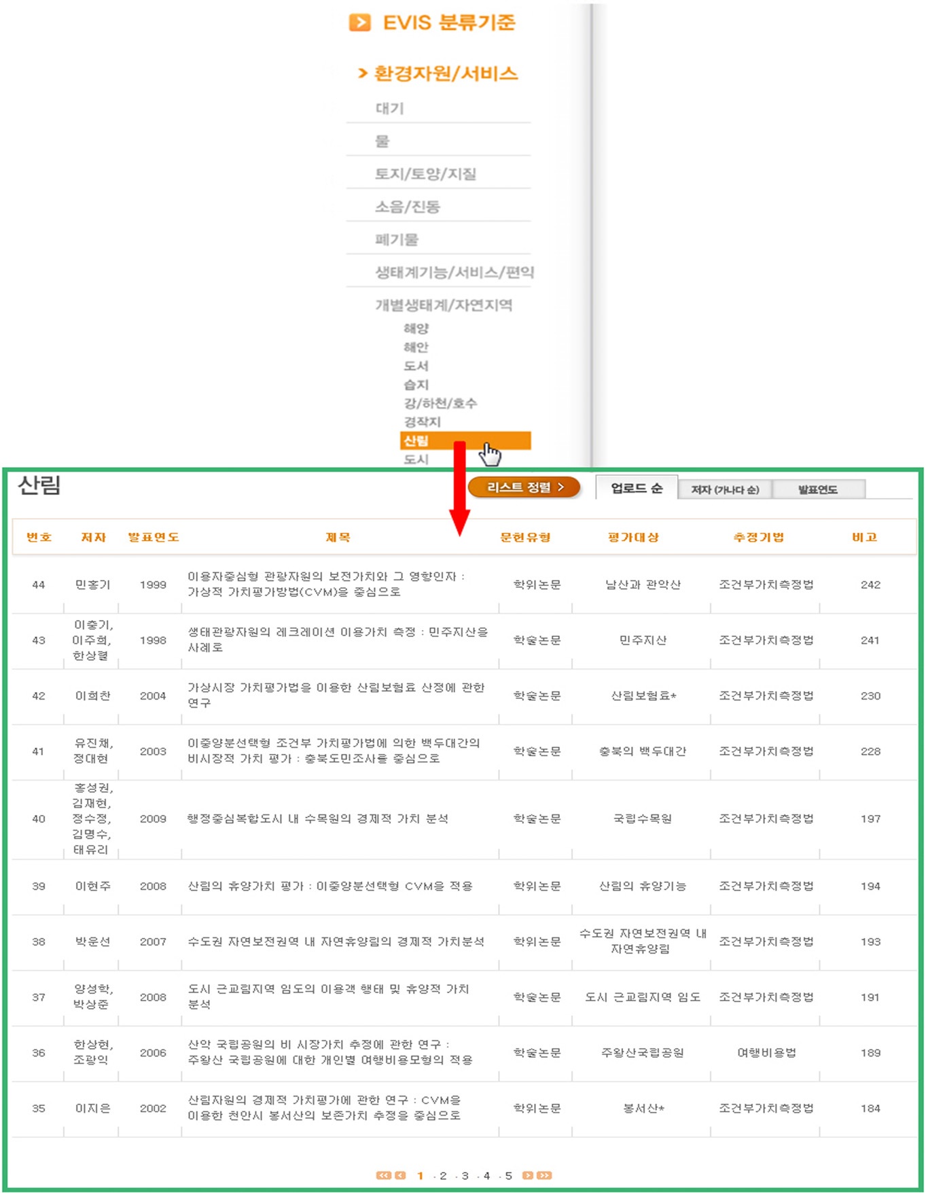The width and height of the screenshot is (926, 1193).
Task: Click the 저자 column header
Action: pos(94,537)
